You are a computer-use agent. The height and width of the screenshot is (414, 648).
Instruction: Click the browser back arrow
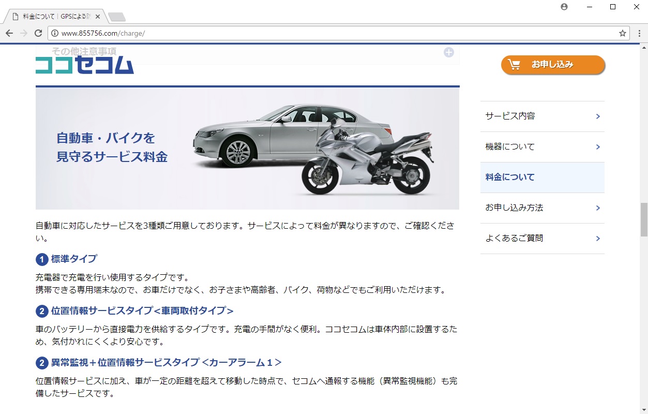(9, 33)
